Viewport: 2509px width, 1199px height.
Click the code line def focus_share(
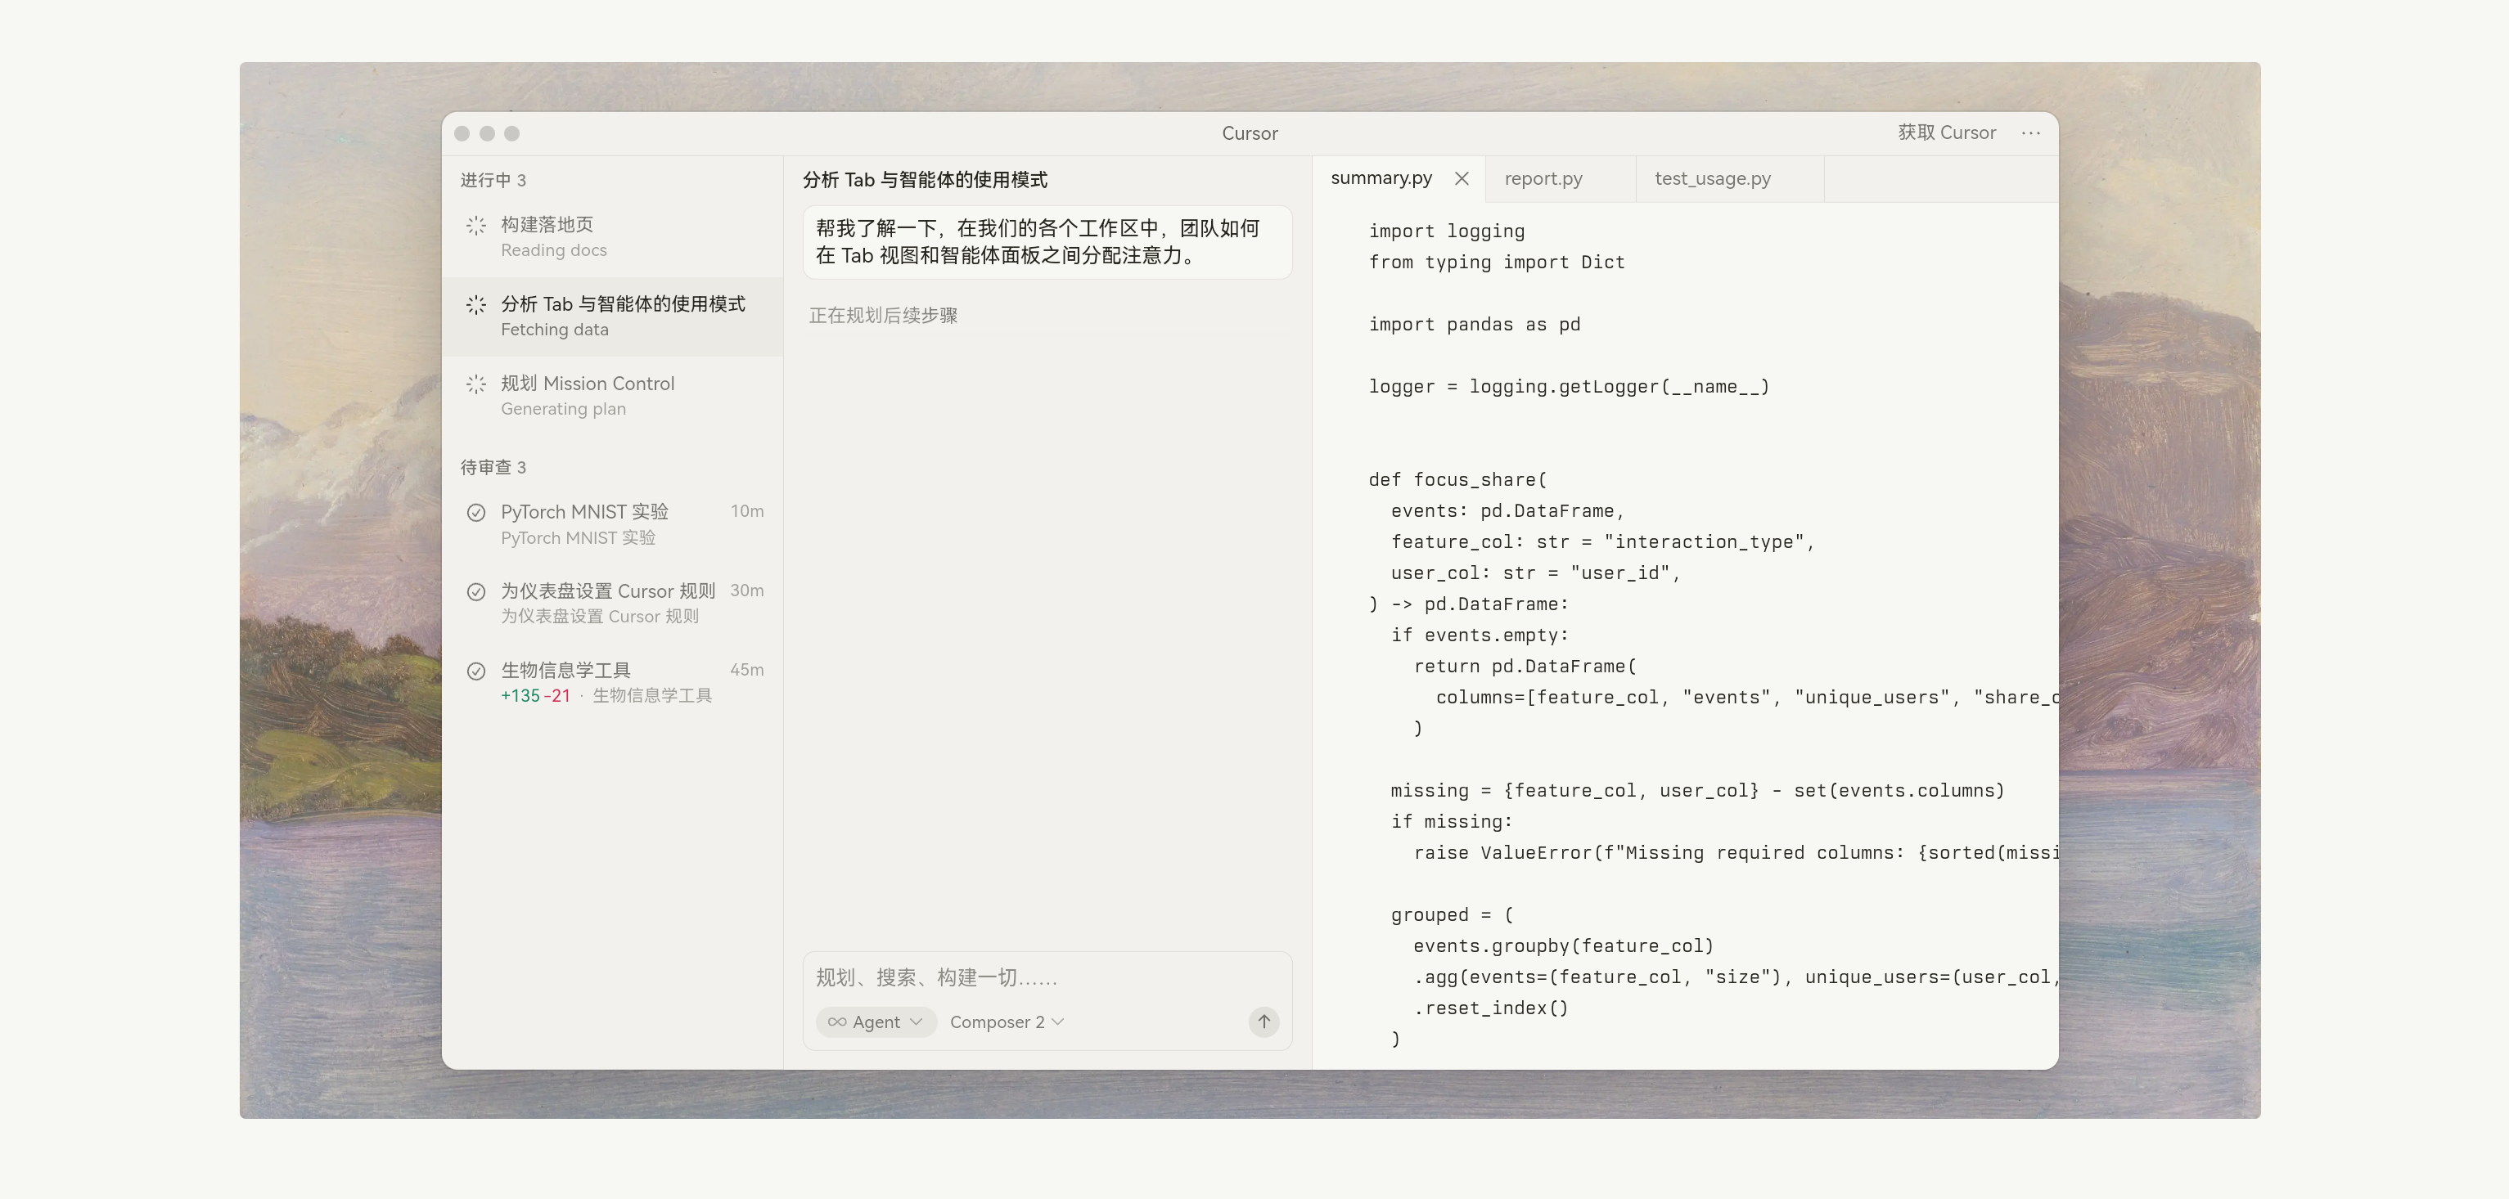coord(1457,480)
